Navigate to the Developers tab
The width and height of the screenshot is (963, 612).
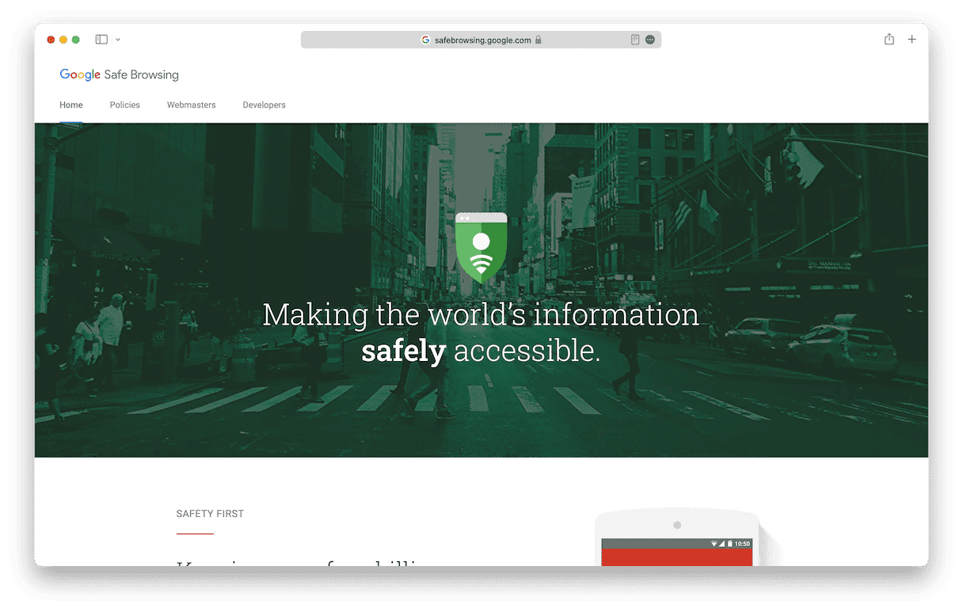click(x=264, y=105)
